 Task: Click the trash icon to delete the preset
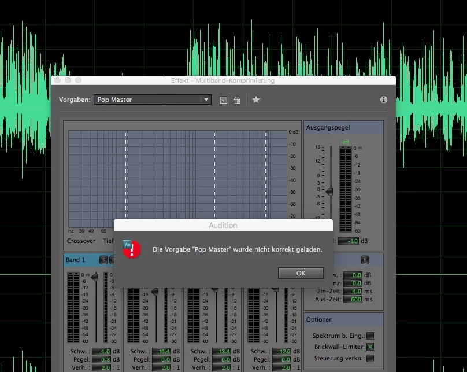(237, 100)
